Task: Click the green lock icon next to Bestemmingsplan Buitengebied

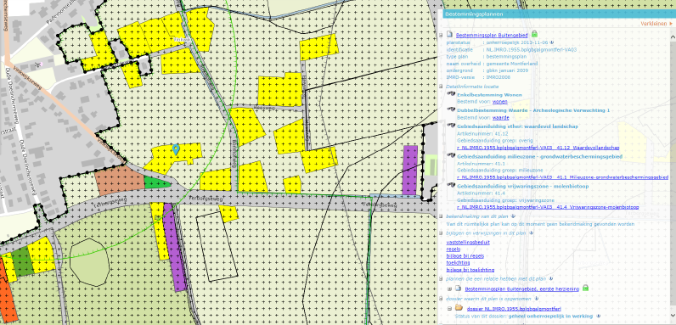Action: [534, 34]
